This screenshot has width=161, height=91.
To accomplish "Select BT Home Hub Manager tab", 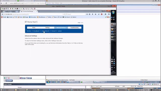I will pos(29,11).
